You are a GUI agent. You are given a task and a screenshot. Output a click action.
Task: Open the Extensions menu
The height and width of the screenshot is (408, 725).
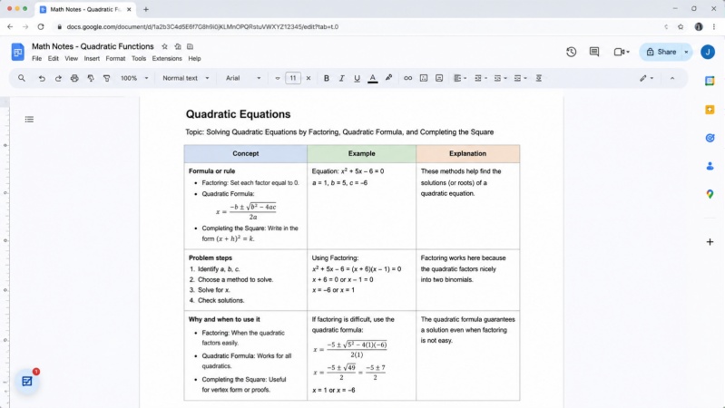pos(167,59)
